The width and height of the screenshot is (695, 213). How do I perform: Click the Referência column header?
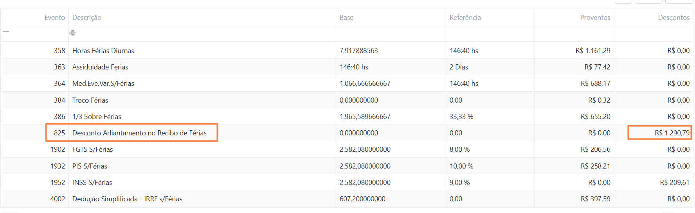465,18
